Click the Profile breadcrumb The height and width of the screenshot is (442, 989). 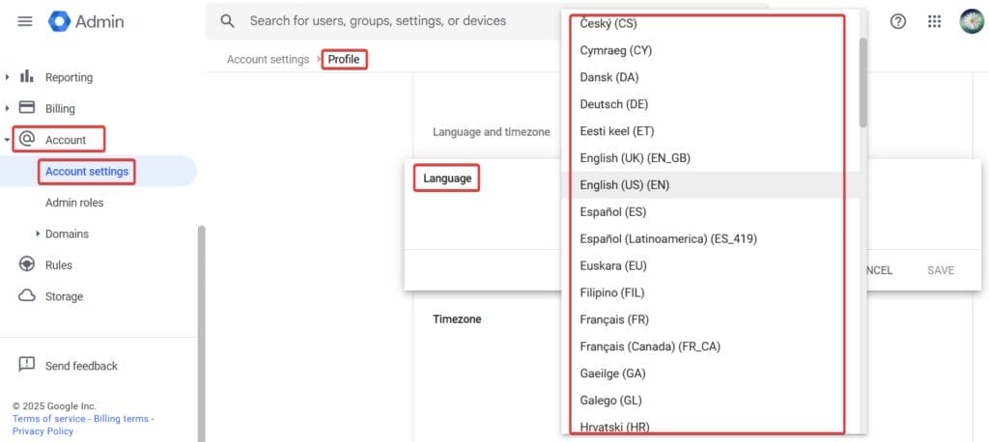[x=344, y=59]
